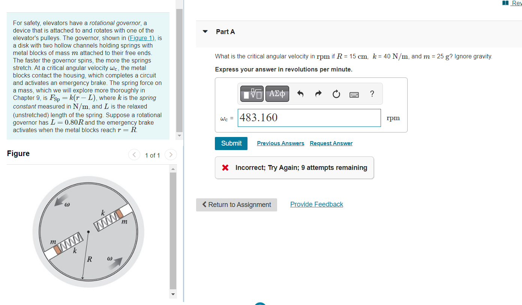Click the left chevron beside 1 of 1
Viewport: 522px width, 305px height.
pyautogui.click(x=134, y=155)
